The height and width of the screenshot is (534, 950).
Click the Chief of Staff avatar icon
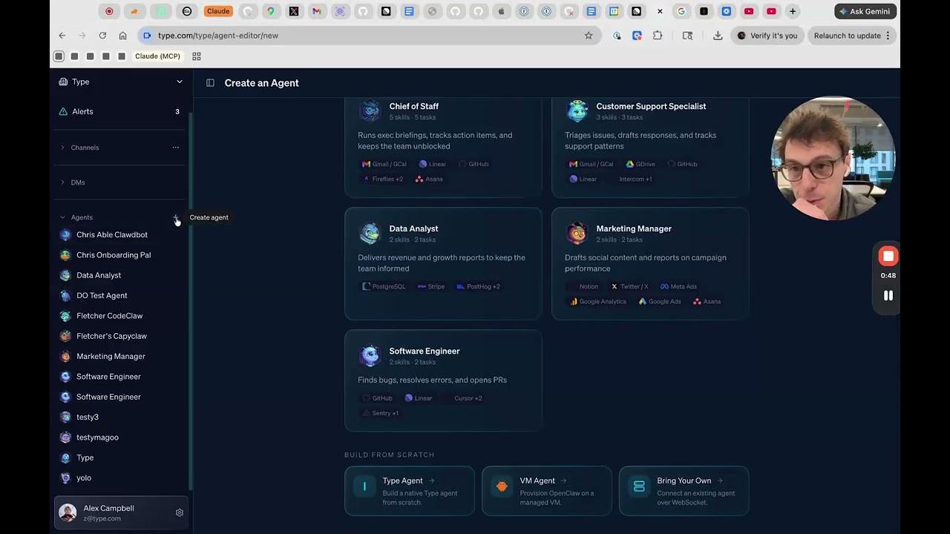pos(370,111)
